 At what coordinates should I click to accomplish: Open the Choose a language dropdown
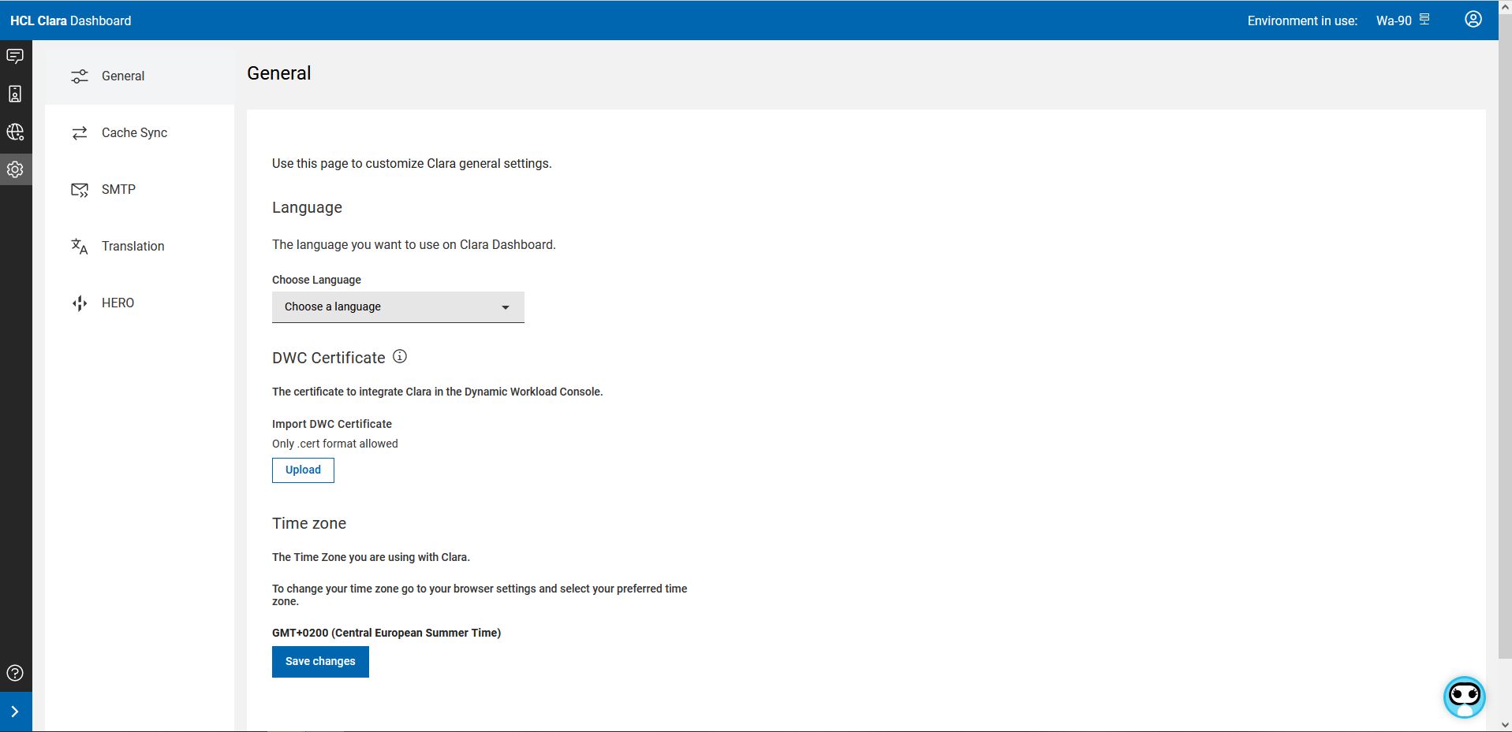(398, 307)
